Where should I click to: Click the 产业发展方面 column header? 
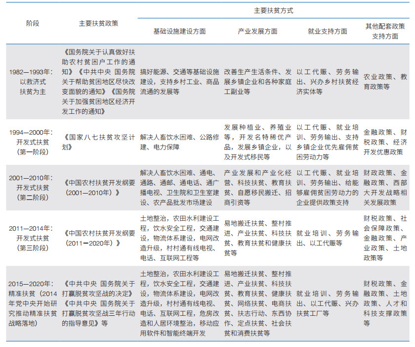(x=257, y=31)
